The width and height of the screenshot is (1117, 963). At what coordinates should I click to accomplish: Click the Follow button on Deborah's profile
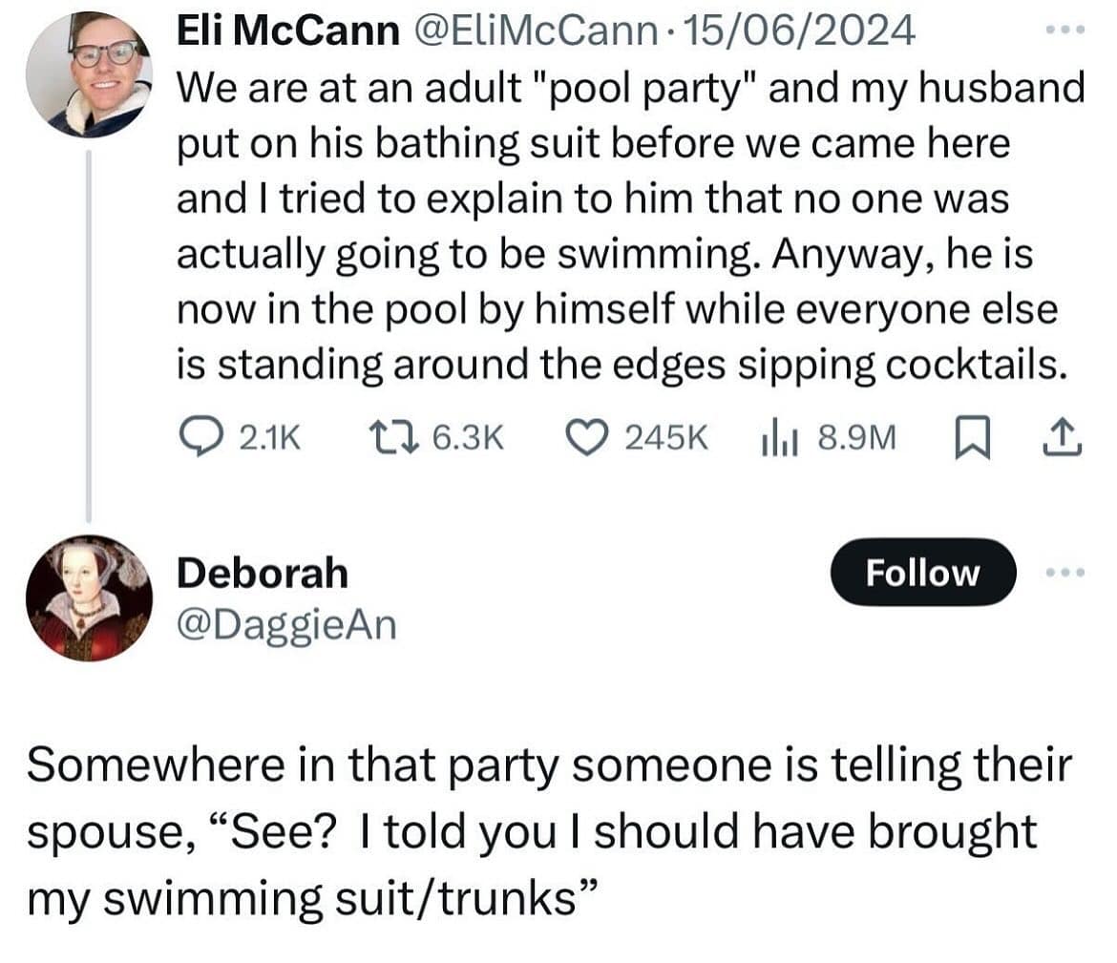coord(922,573)
